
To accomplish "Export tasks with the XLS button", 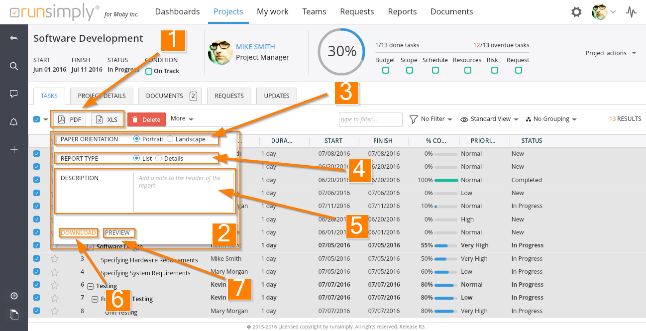I will (x=107, y=119).
